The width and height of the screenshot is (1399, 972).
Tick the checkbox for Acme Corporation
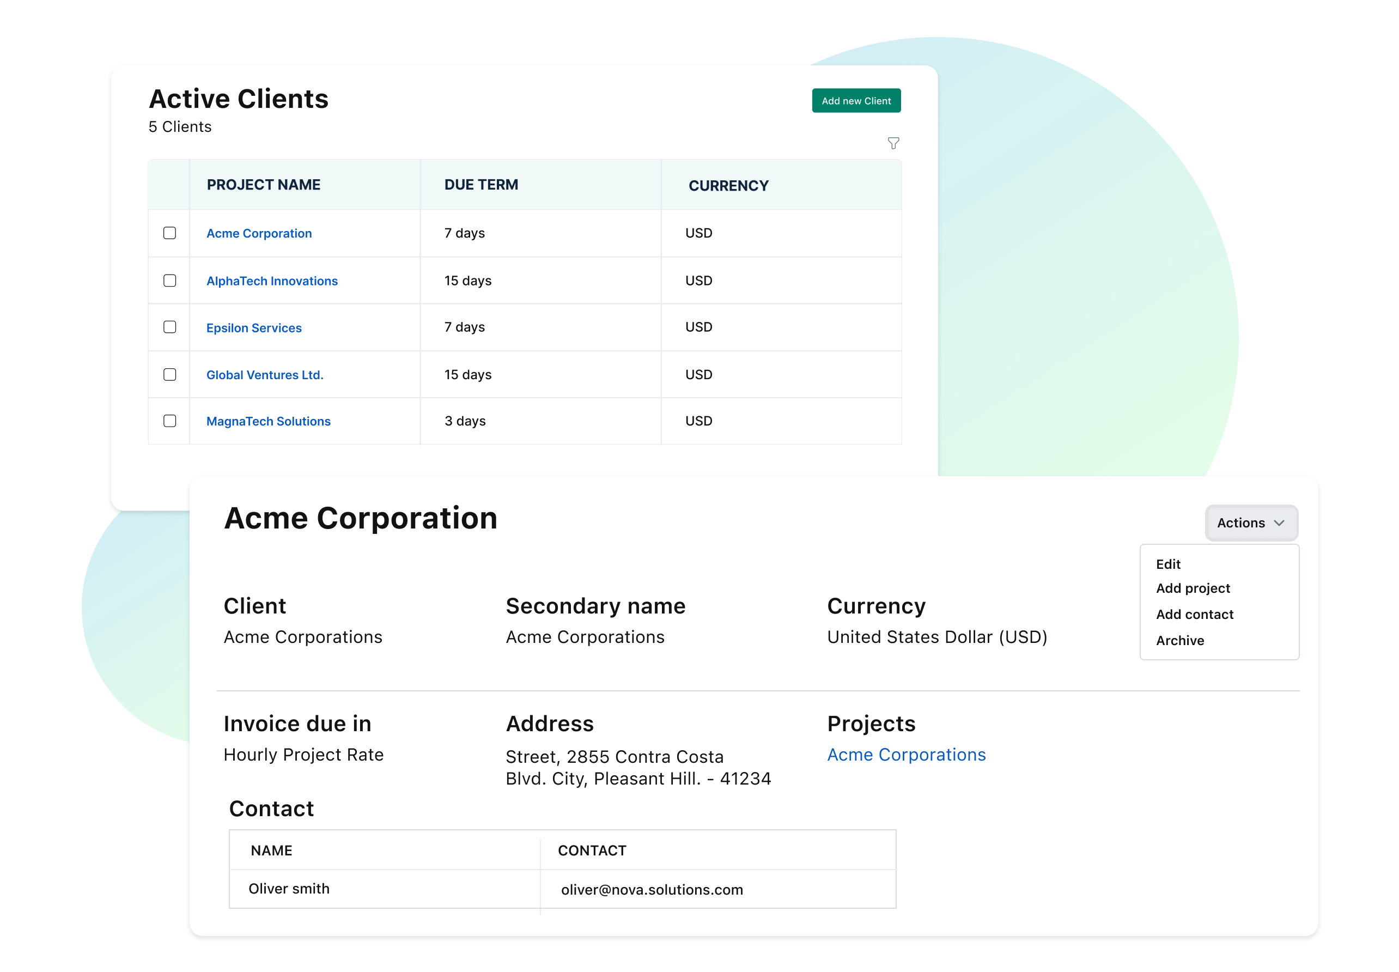pos(170,233)
